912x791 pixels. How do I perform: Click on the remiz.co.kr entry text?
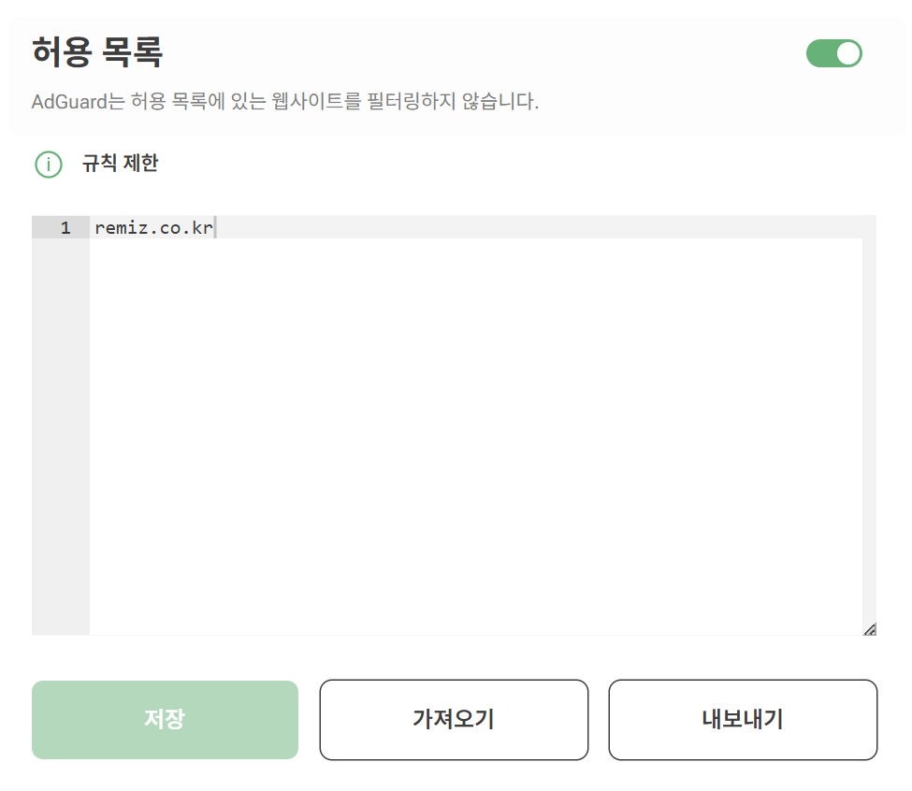pos(153,228)
